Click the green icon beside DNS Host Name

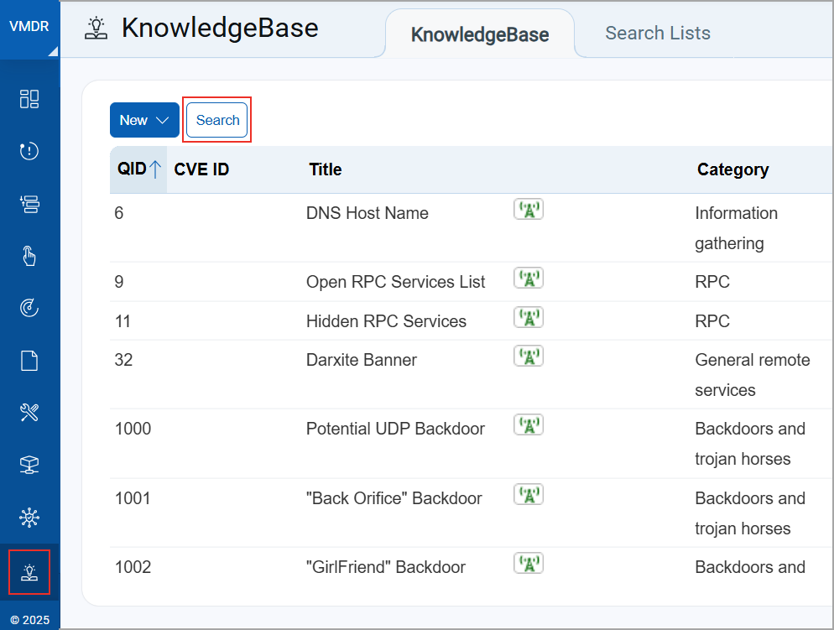coord(528,210)
